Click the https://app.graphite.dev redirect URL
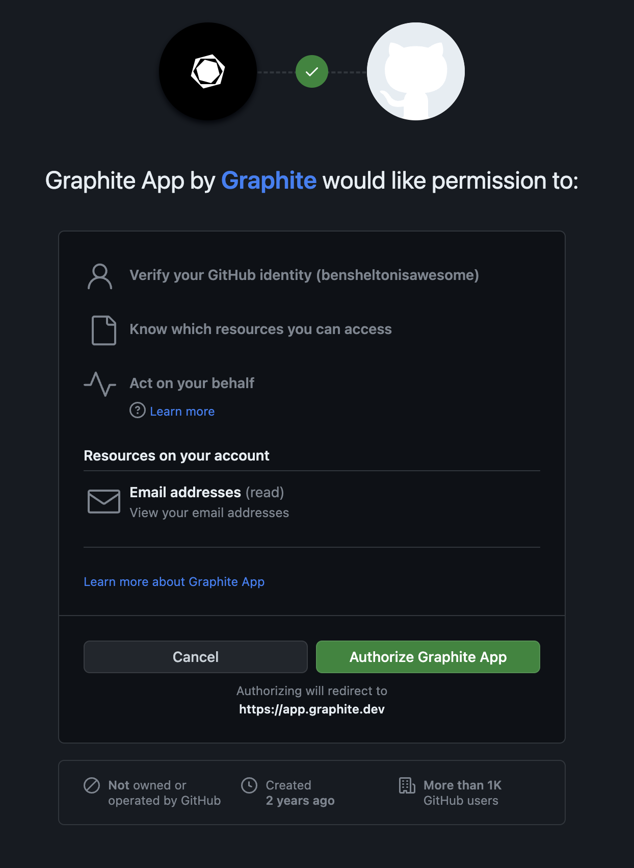The height and width of the screenshot is (868, 634). pyautogui.click(x=312, y=709)
